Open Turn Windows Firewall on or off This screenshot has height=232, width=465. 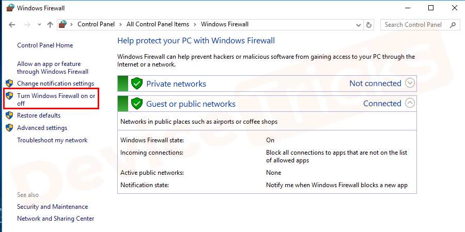(56, 100)
